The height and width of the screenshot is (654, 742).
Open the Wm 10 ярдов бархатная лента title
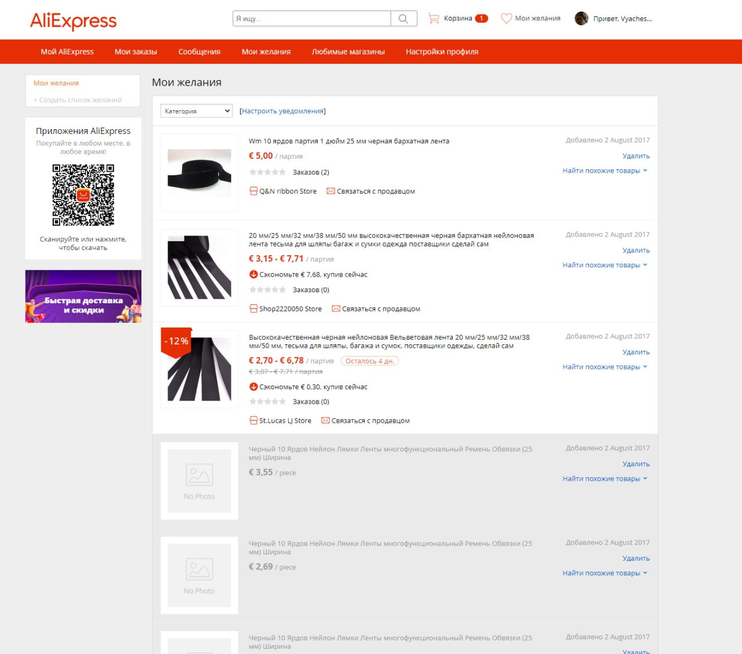tap(349, 141)
